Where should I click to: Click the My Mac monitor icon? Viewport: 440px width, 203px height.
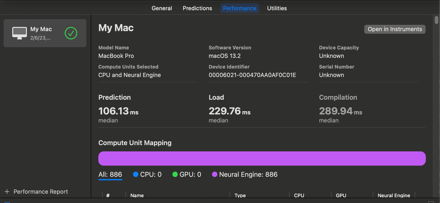[x=19, y=33]
